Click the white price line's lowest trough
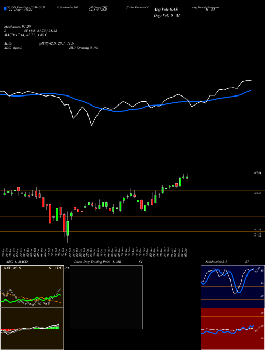This screenshot has width=265, height=350. 92,125
